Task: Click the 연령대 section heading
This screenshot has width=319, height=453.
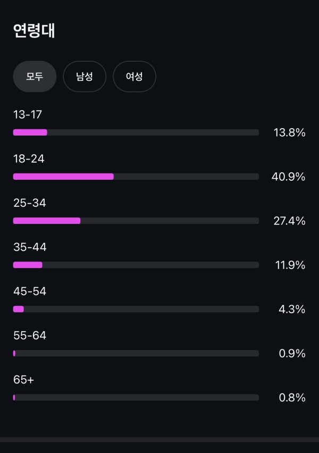Action: tap(34, 31)
